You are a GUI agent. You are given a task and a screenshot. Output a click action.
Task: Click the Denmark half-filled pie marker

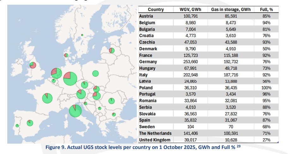pos(66,55)
